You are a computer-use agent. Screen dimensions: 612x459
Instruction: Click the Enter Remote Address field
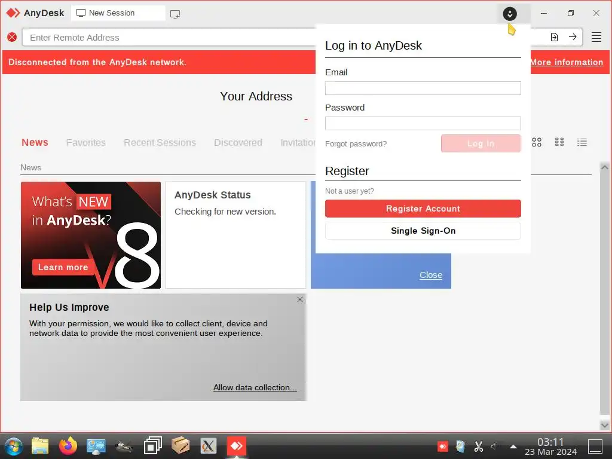point(169,38)
